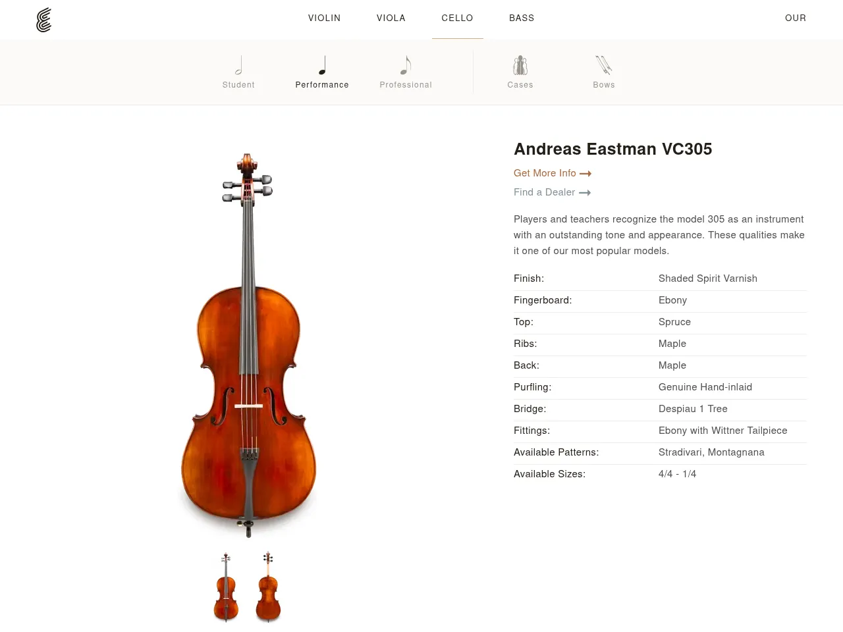Open the VIOLA category
The image size is (843, 632).
coord(391,18)
